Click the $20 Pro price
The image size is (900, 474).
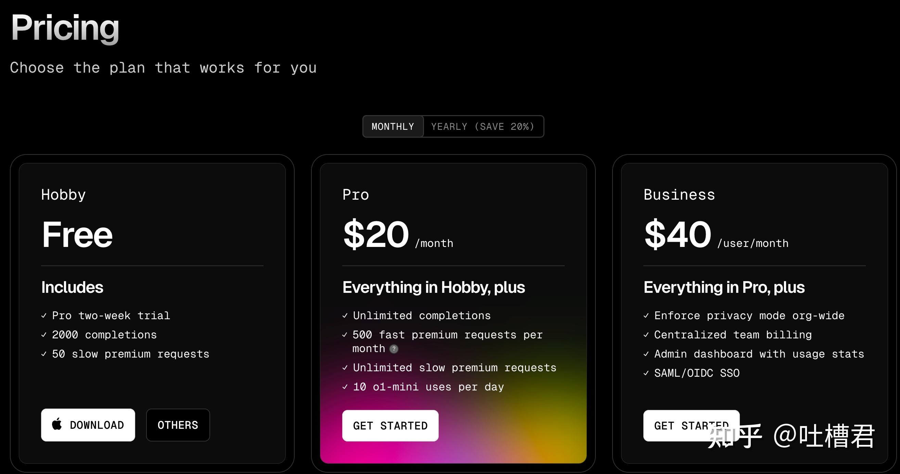[x=376, y=234]
